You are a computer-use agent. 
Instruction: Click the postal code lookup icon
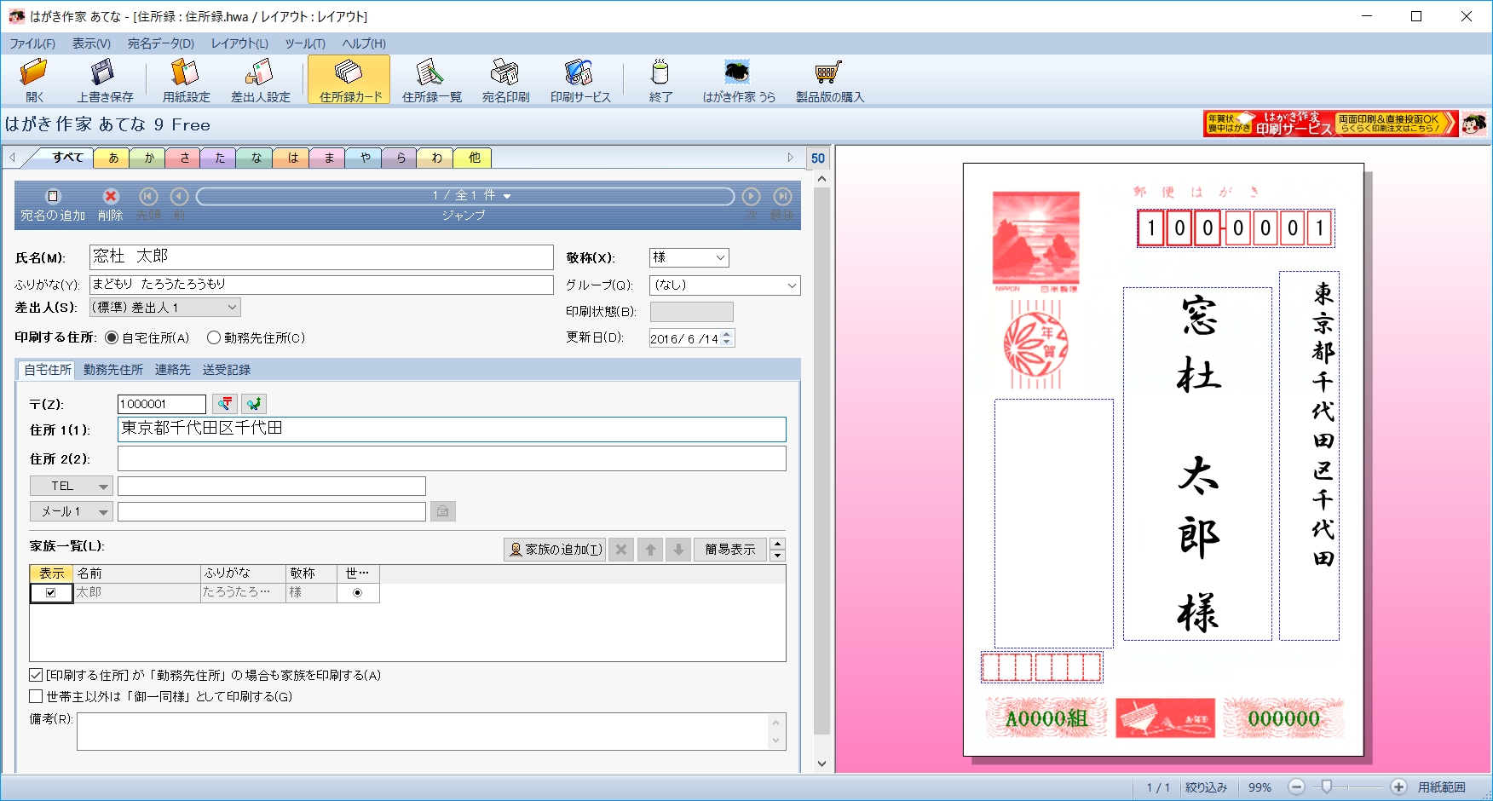point(225,404)
